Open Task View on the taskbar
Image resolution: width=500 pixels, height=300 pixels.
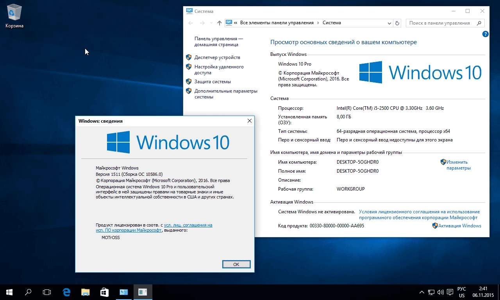[x=47, y=292]
